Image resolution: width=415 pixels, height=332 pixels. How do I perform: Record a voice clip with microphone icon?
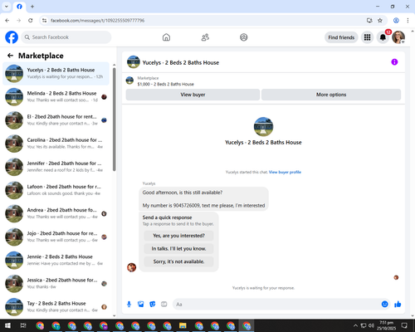click(129, 305)
